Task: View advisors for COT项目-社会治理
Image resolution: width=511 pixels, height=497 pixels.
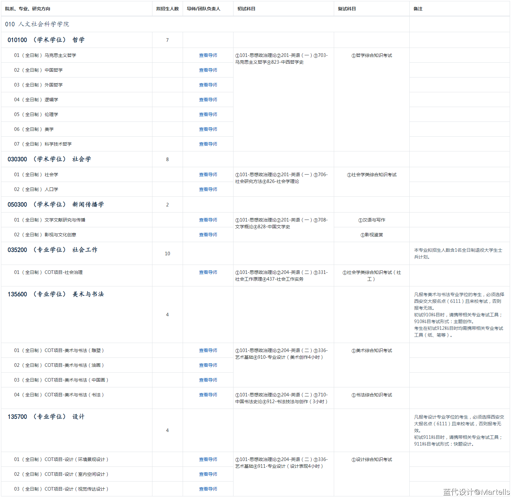Action: [208, 272]
